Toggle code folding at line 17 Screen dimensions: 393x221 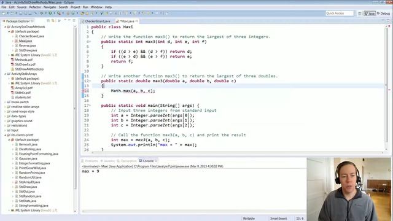[x=90, y=106]
